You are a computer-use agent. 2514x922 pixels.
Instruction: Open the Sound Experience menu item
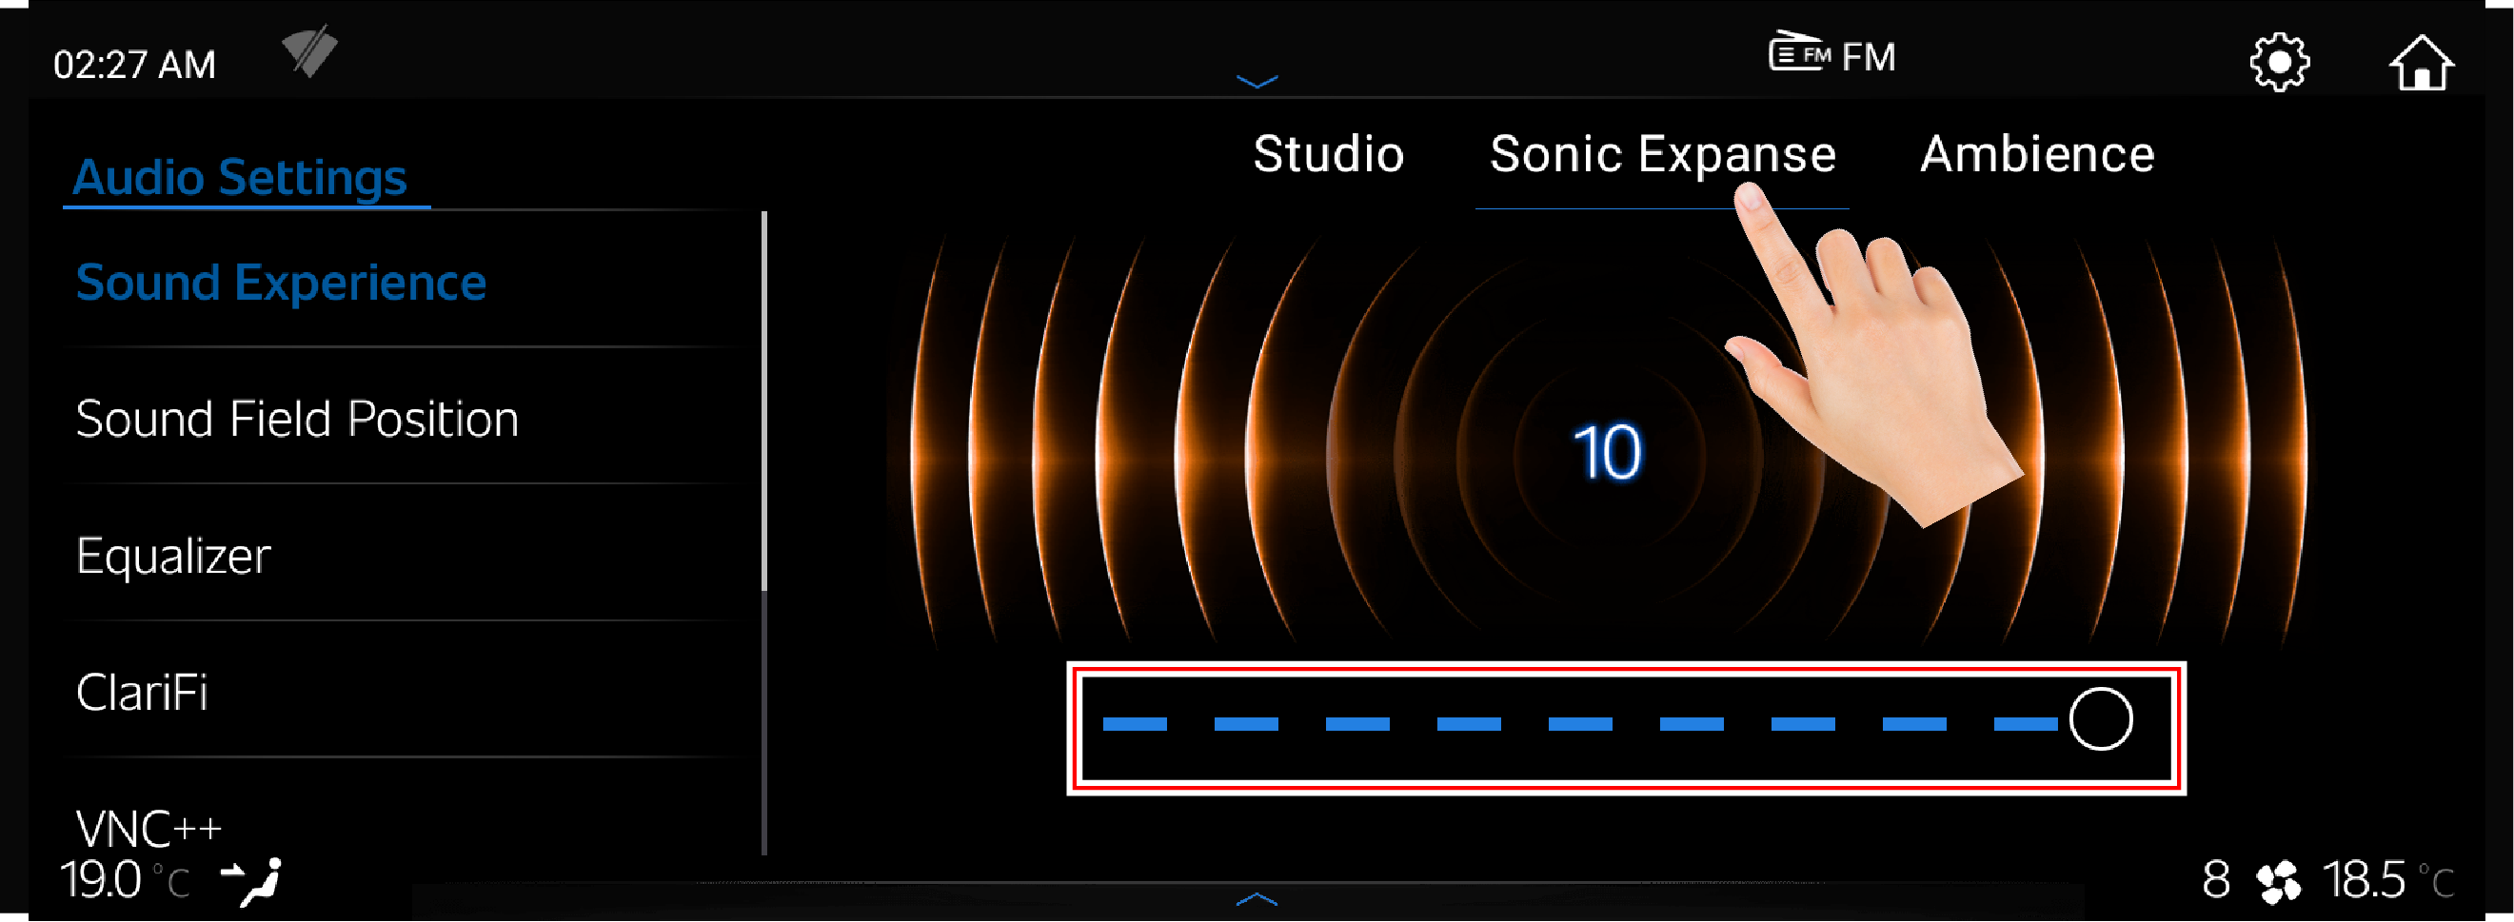click(281, 283)
